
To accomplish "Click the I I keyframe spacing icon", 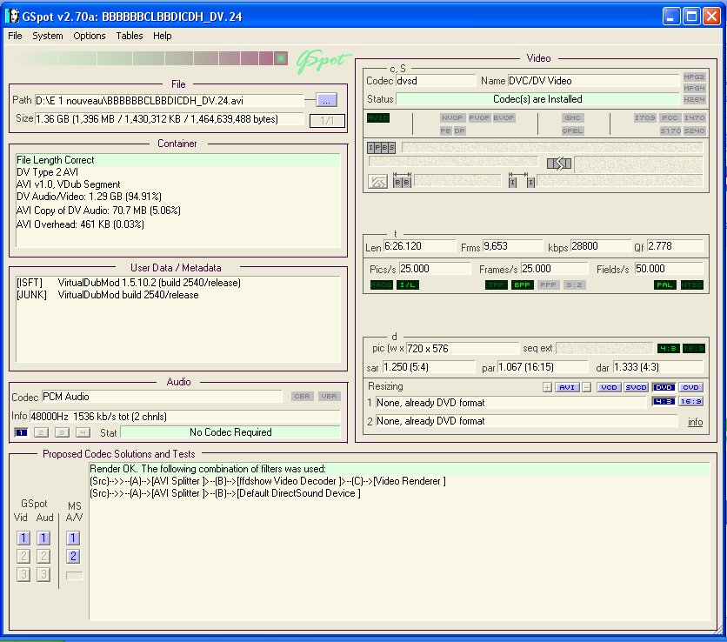I will 521,180.
